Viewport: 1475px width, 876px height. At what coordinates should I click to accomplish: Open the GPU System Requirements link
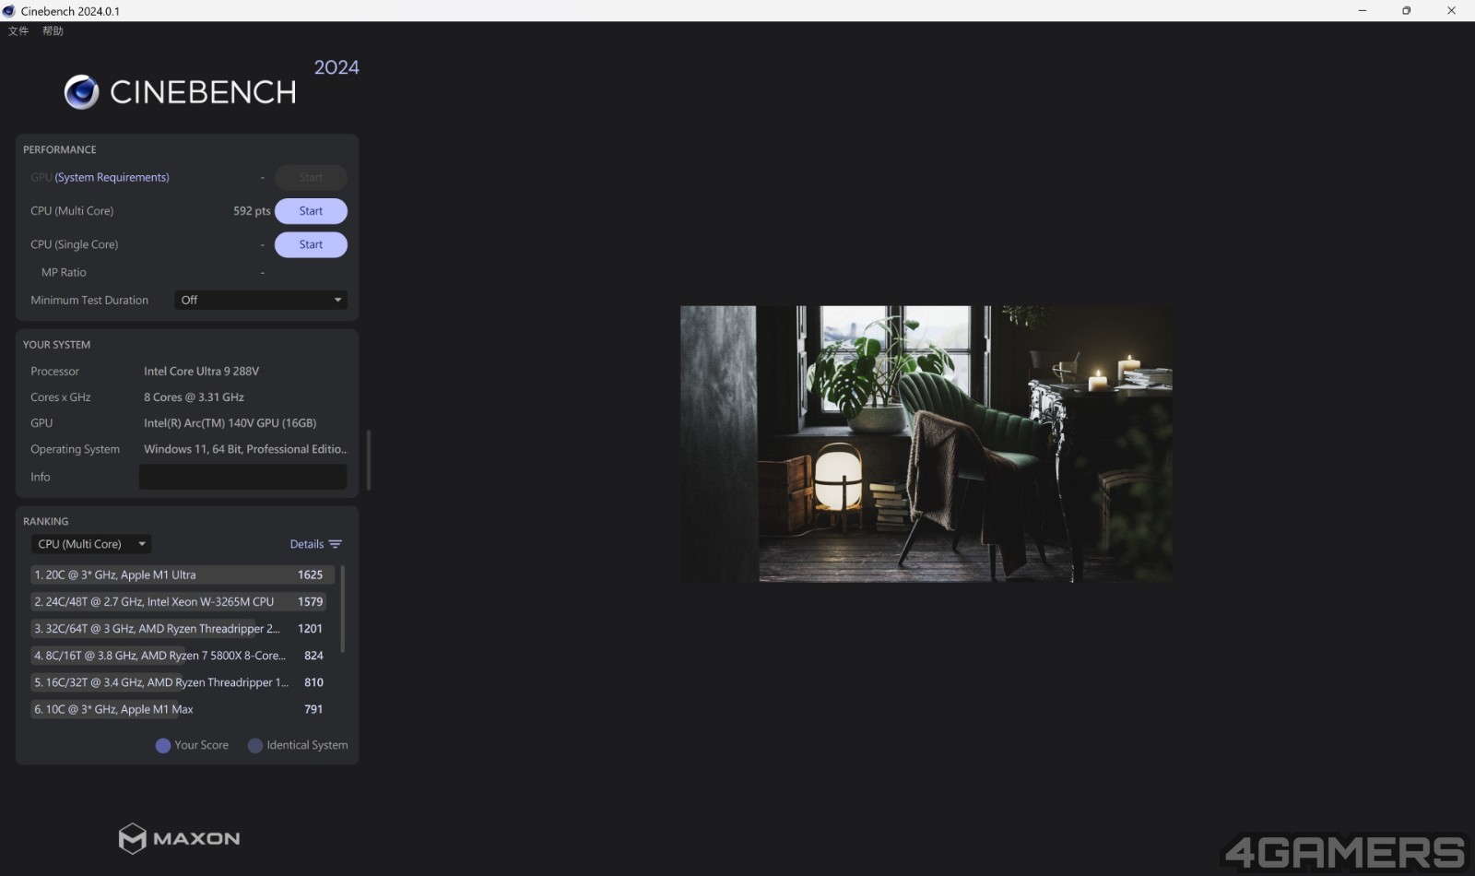click(x=112, y=177)
